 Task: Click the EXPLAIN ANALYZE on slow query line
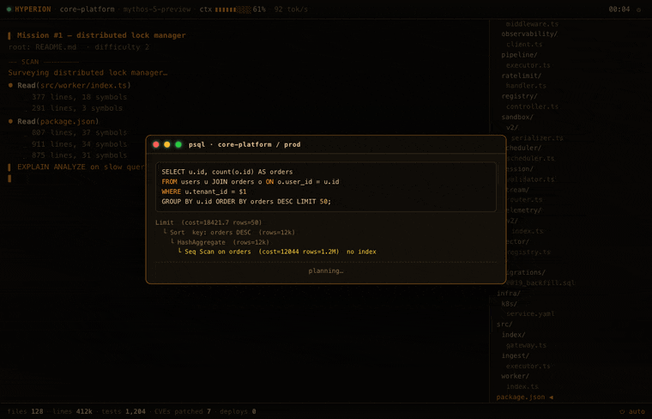click(x=81, y=167)
